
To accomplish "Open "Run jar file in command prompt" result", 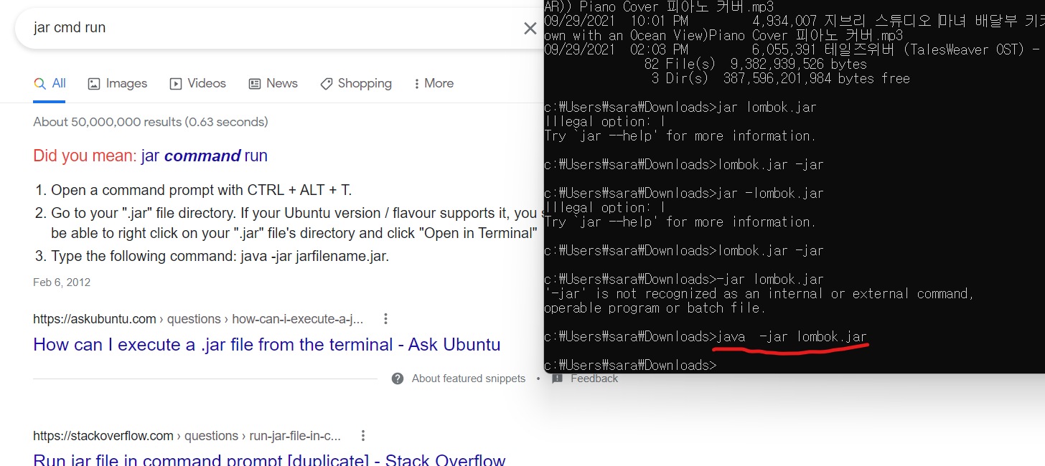I will coord(269,460).
